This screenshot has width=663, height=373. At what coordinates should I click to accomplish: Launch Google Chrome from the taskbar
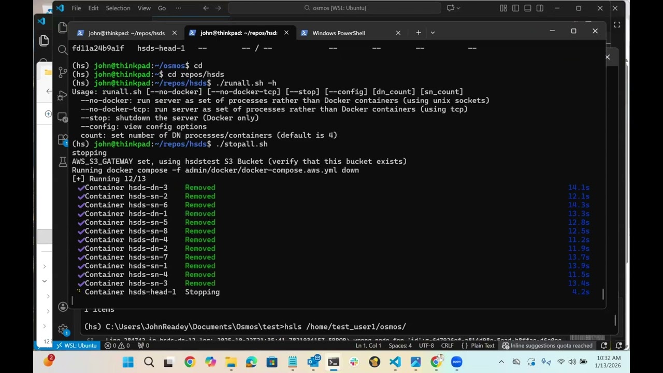point(190,362)
